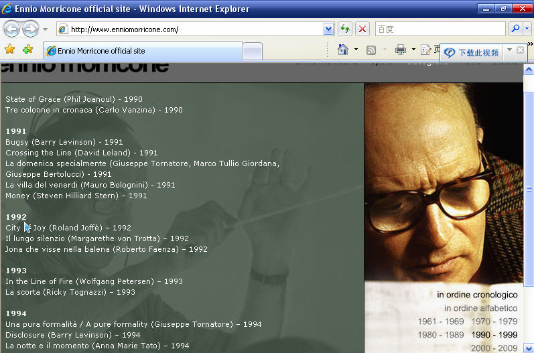Click the 'Bugsy (Barry Levinson) - 1991' entry
Viewport: 534px width, 353px height.
64,142
